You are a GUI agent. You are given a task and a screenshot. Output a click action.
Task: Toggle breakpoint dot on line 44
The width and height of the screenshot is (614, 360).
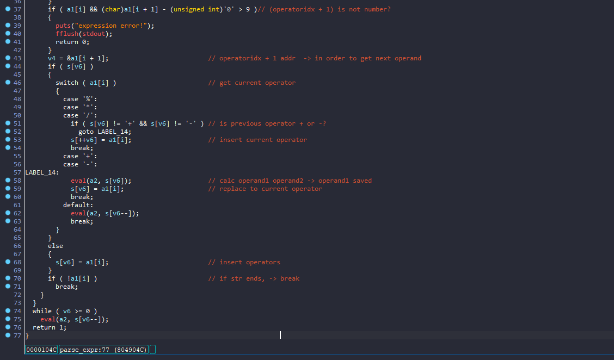(8, 66)
